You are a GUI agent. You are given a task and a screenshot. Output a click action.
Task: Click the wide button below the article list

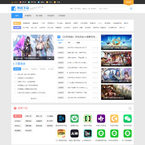[x=34, y=99]
